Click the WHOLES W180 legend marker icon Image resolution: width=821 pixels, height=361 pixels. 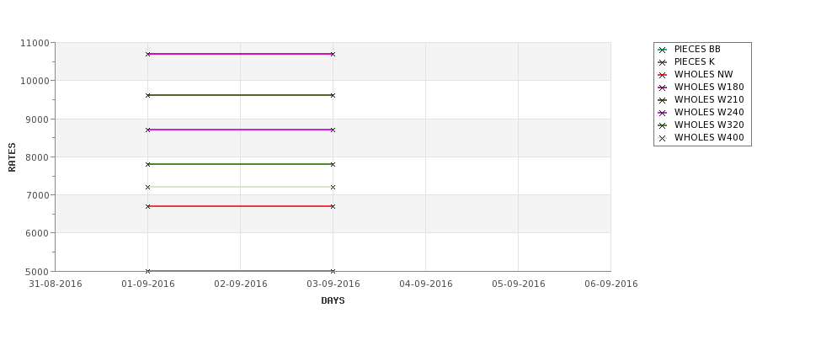pyautogui.click(x=662, y=88)
